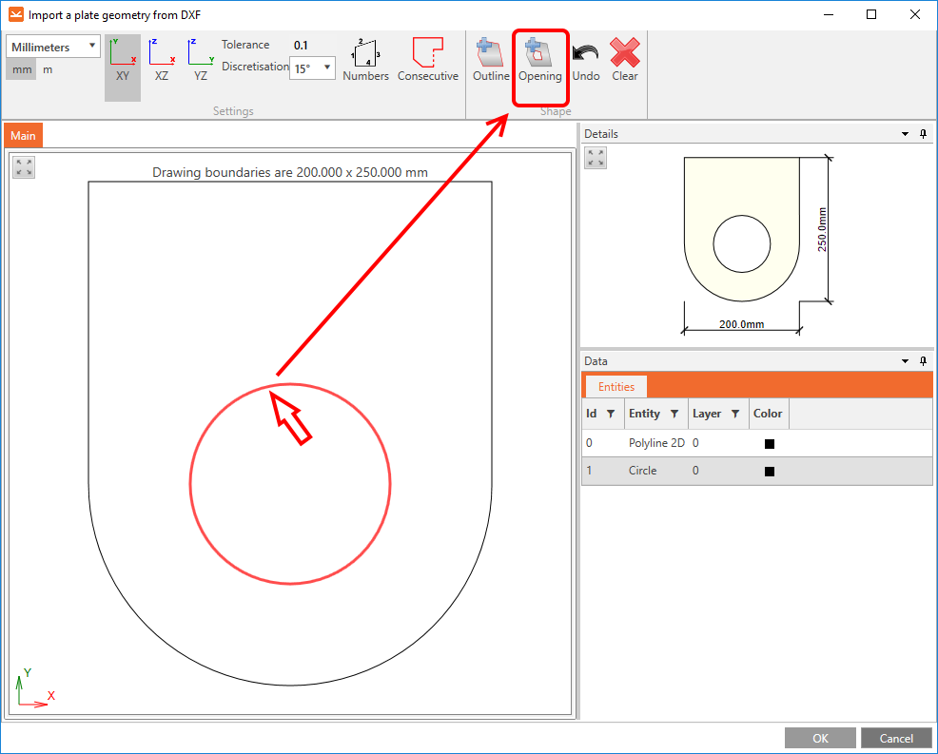Select the Outline shape tool
The width and height of the screenshot is (938, 754).
490,60
